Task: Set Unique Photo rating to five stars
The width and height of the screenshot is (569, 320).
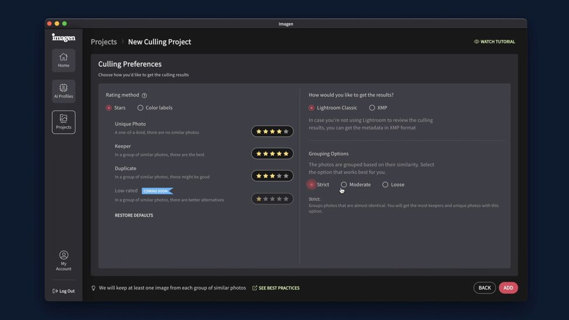Action: 286,132
